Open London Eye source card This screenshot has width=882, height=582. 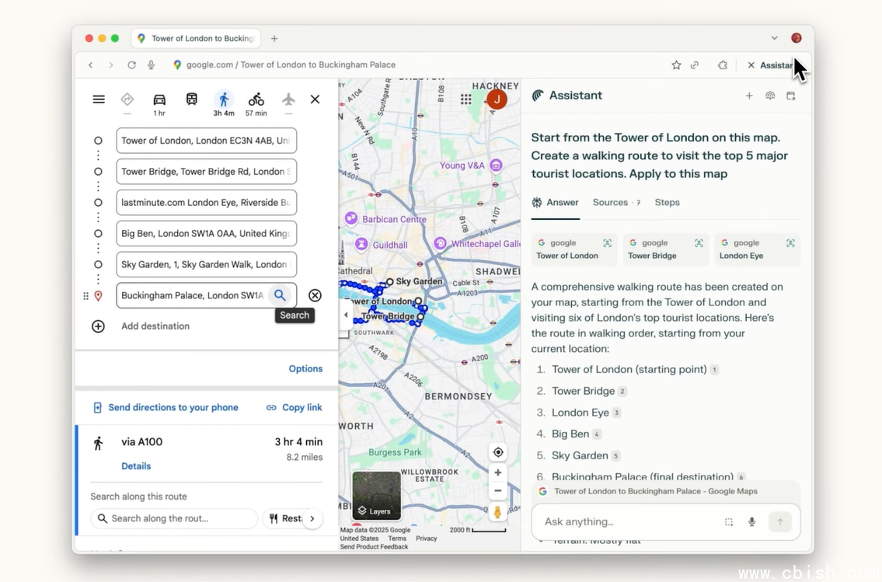click(x=758, y=249)
